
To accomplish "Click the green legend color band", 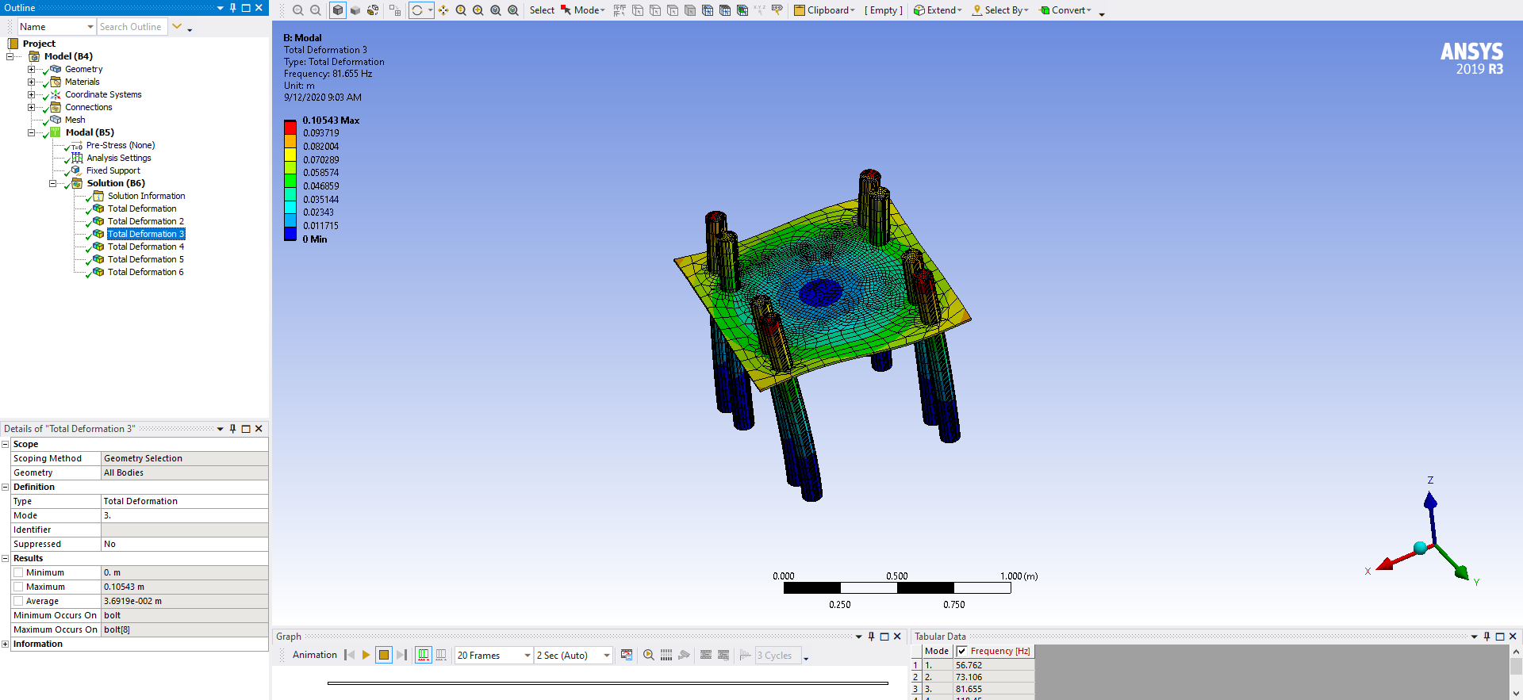I will [290, 181].
